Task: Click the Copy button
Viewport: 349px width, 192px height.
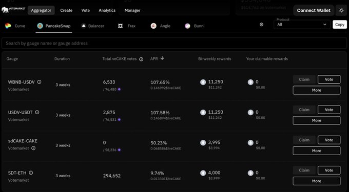Action: point(340,25)
